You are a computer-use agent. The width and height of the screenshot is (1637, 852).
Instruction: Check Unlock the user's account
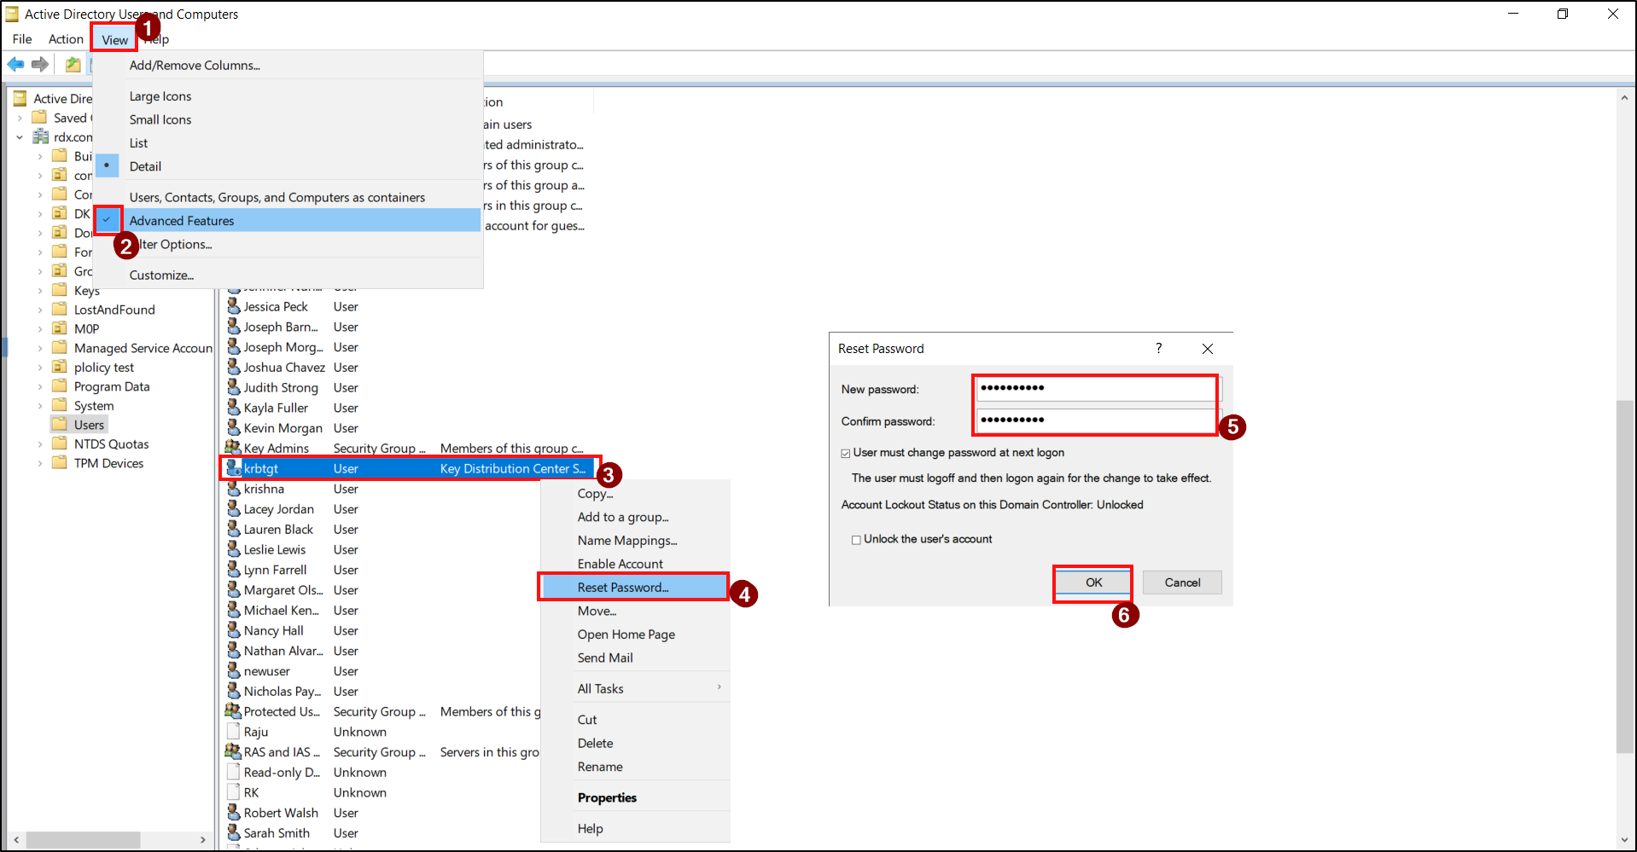click(856, 538)
